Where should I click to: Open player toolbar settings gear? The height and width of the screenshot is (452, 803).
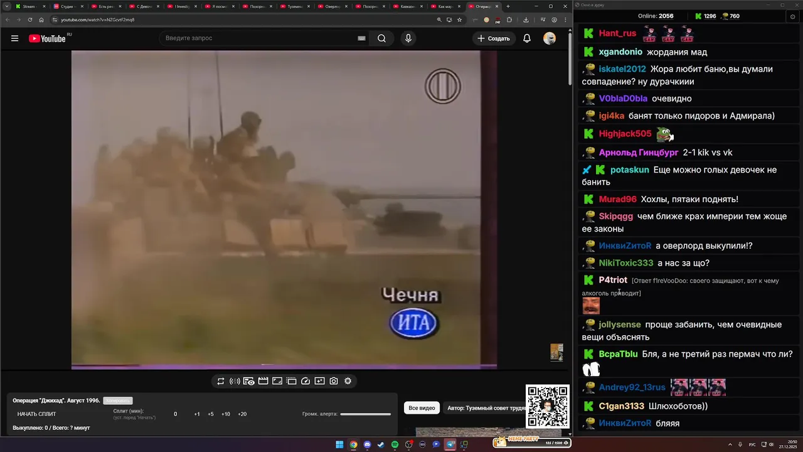pyautogui.click(x=348, y=381)
